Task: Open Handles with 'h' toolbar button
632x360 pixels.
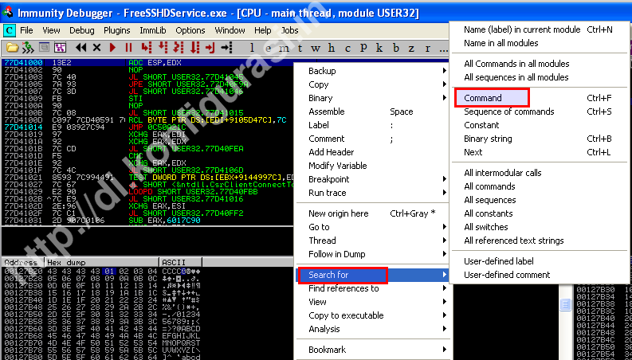Action: tap(332, 48)
